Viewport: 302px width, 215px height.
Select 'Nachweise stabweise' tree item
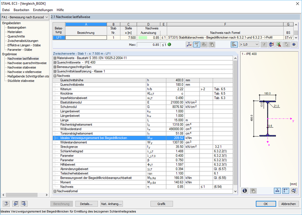tap(22, 67)
